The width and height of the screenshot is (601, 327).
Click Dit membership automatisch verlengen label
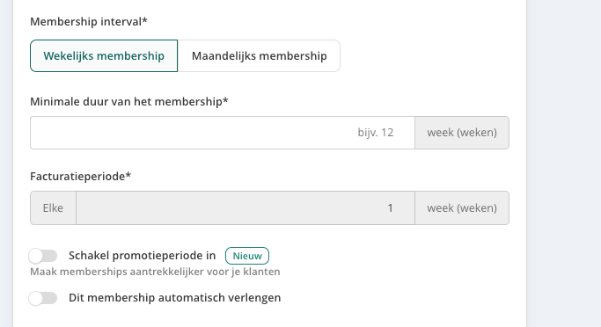[175, 297]
